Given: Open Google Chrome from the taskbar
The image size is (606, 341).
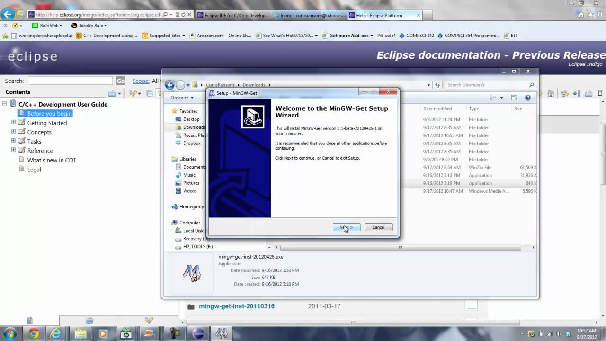Looking at the screenshot, I should click(x=33, y=333).
